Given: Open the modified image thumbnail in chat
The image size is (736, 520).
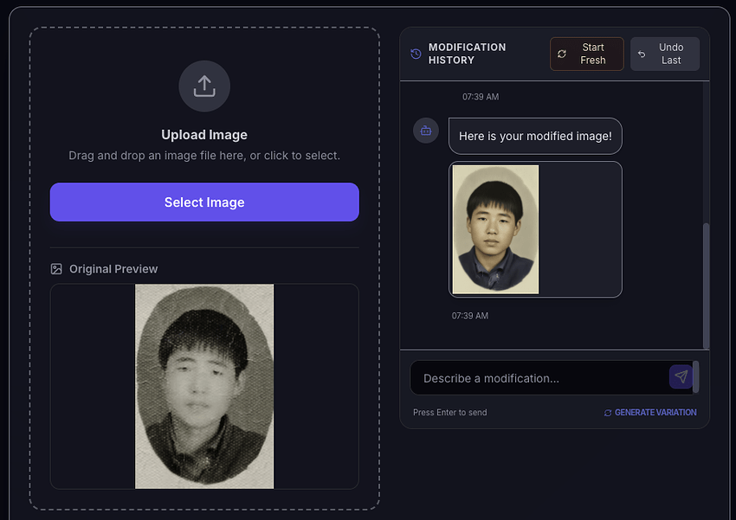Looking at the screenshot, I should click(495, 229).
